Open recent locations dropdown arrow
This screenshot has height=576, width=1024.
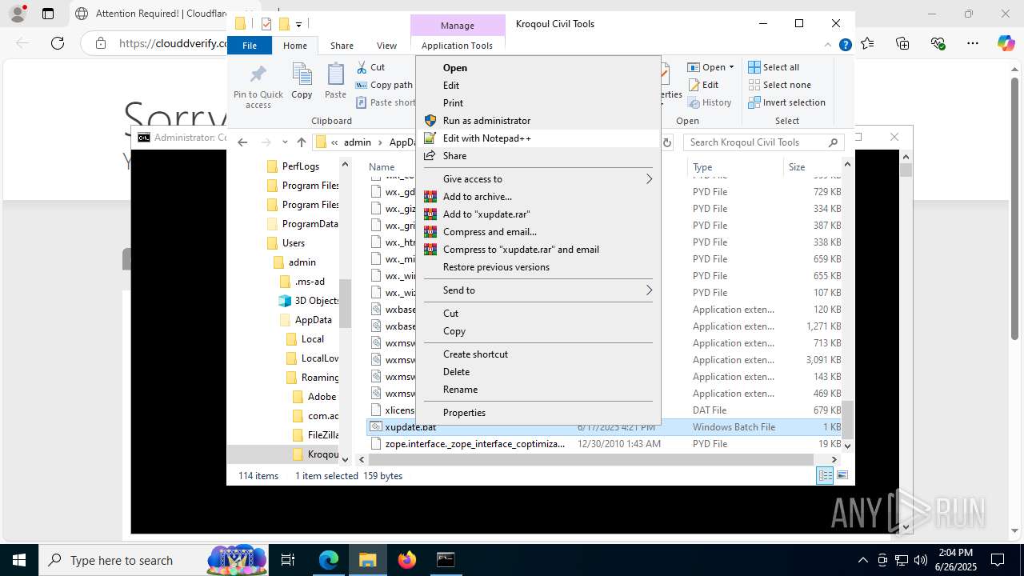tap(284, 142)
